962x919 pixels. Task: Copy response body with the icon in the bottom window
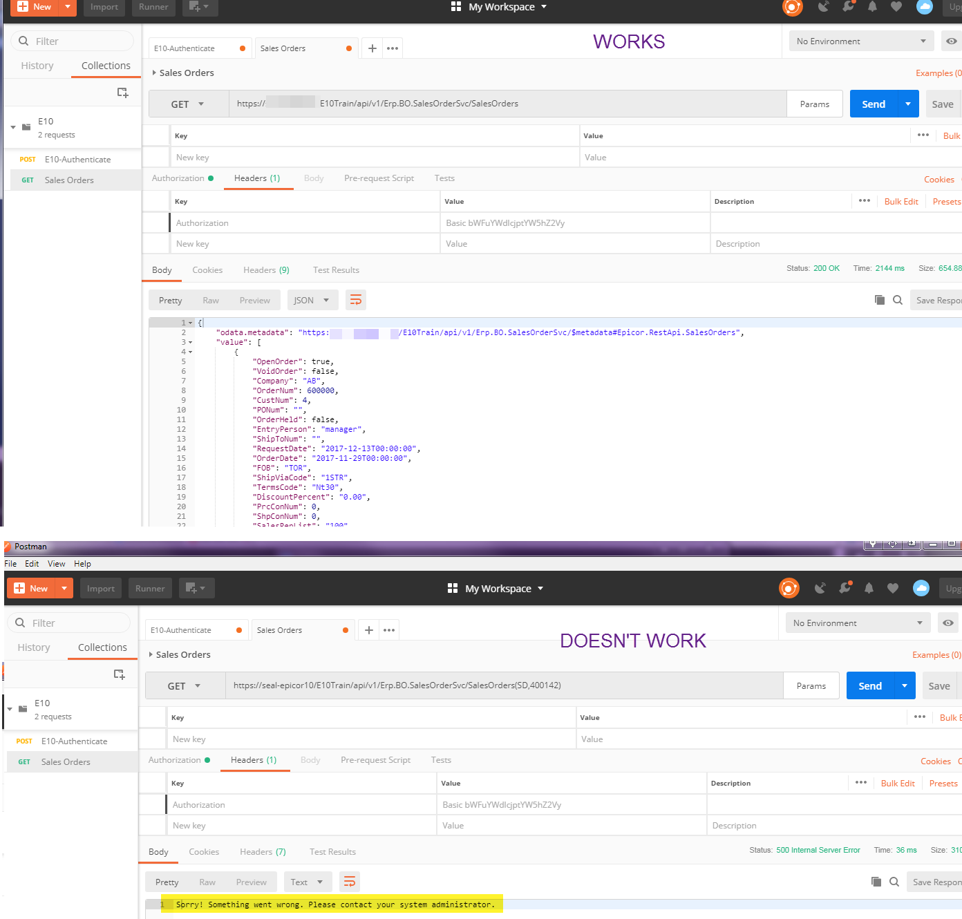tap(876, 882)
